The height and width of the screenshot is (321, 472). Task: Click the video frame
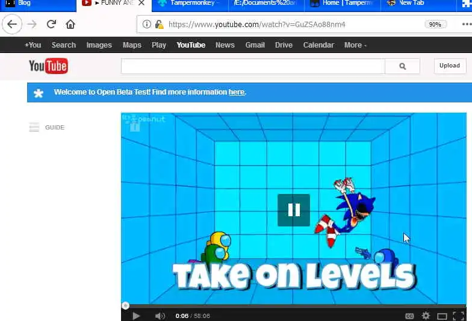(294, 208)
